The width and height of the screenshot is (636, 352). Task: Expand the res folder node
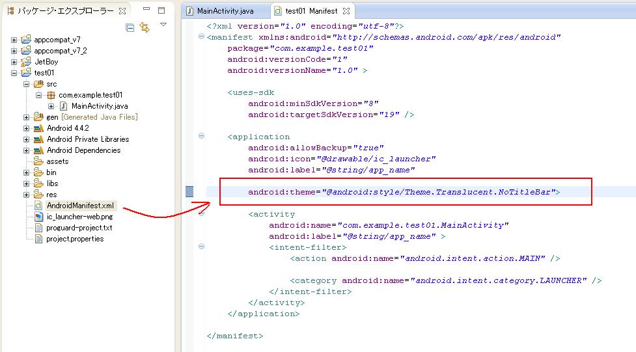pyautogui.click(x=27, y=195)
